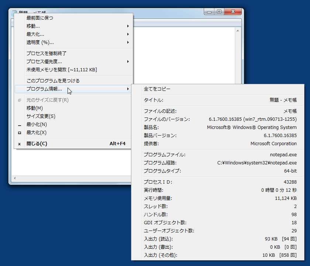Image resolution: width=310 pixels, height=266 pixels.
Task: Click maximize square icon next to 最大化(X)
Action: 19,133
